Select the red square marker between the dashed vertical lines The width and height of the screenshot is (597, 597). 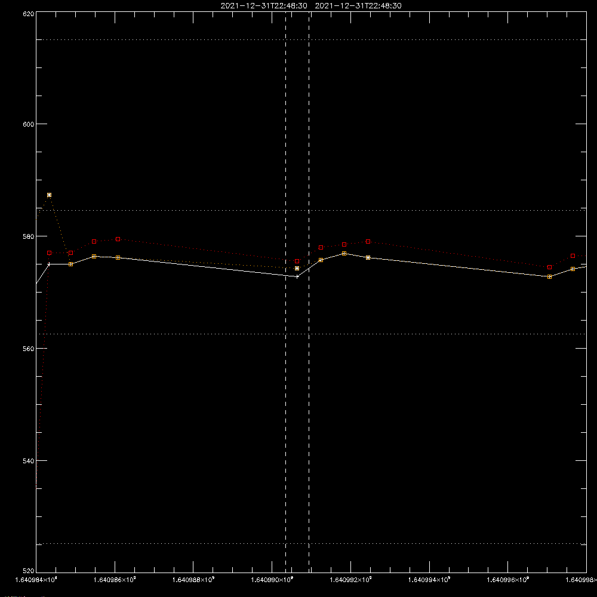point(297,261)
